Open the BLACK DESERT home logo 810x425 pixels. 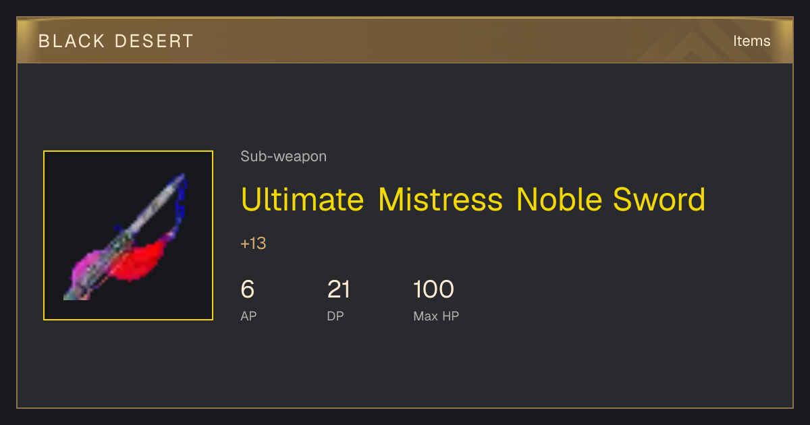pyautogui.click(x=116, y=41)
